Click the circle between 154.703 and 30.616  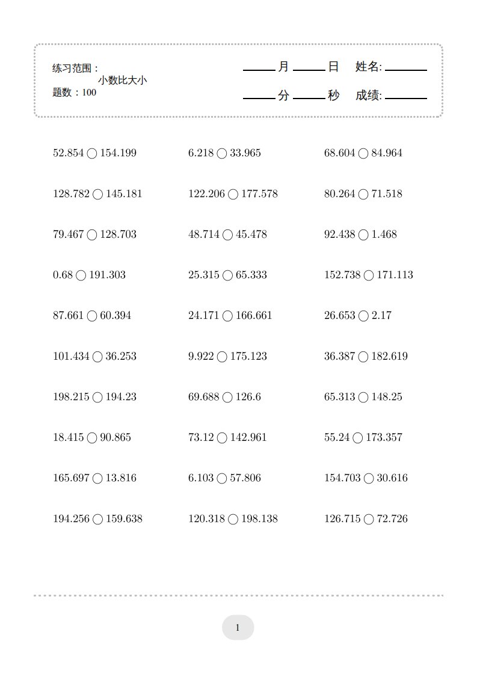pyautogui.click(x=369, y=479)
